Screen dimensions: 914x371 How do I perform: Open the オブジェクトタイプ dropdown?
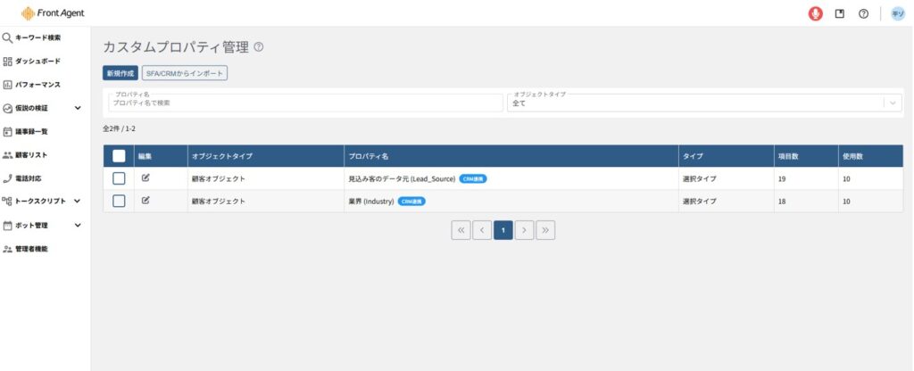tap(704, 103)
